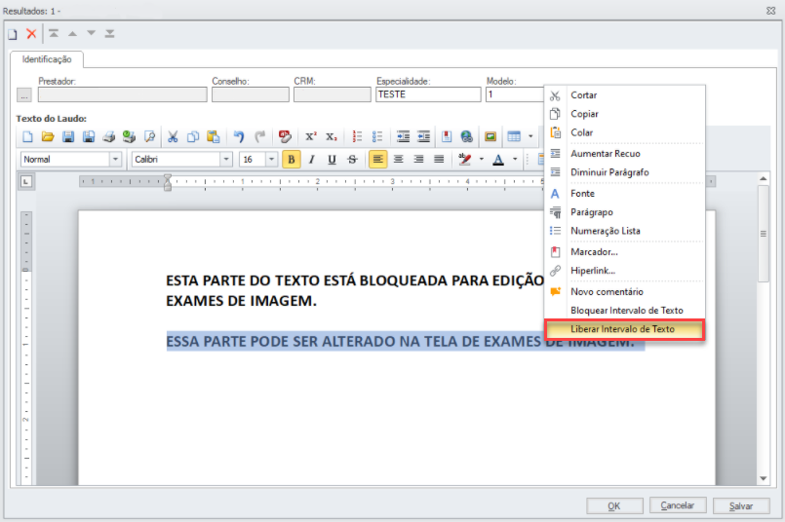Image resolution: width=785 pixels, height=522 pixels.
Task: Click the Copy toolbar icon
Action: 193,136
